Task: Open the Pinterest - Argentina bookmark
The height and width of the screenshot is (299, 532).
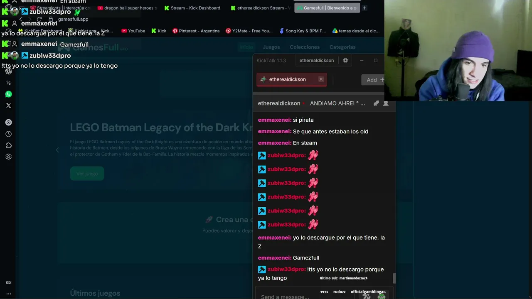Action: [x=196, y=31]
